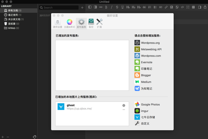Open settings gear for ghost service
The width and height of the screenshot is (208, 139).
point(124,106)
